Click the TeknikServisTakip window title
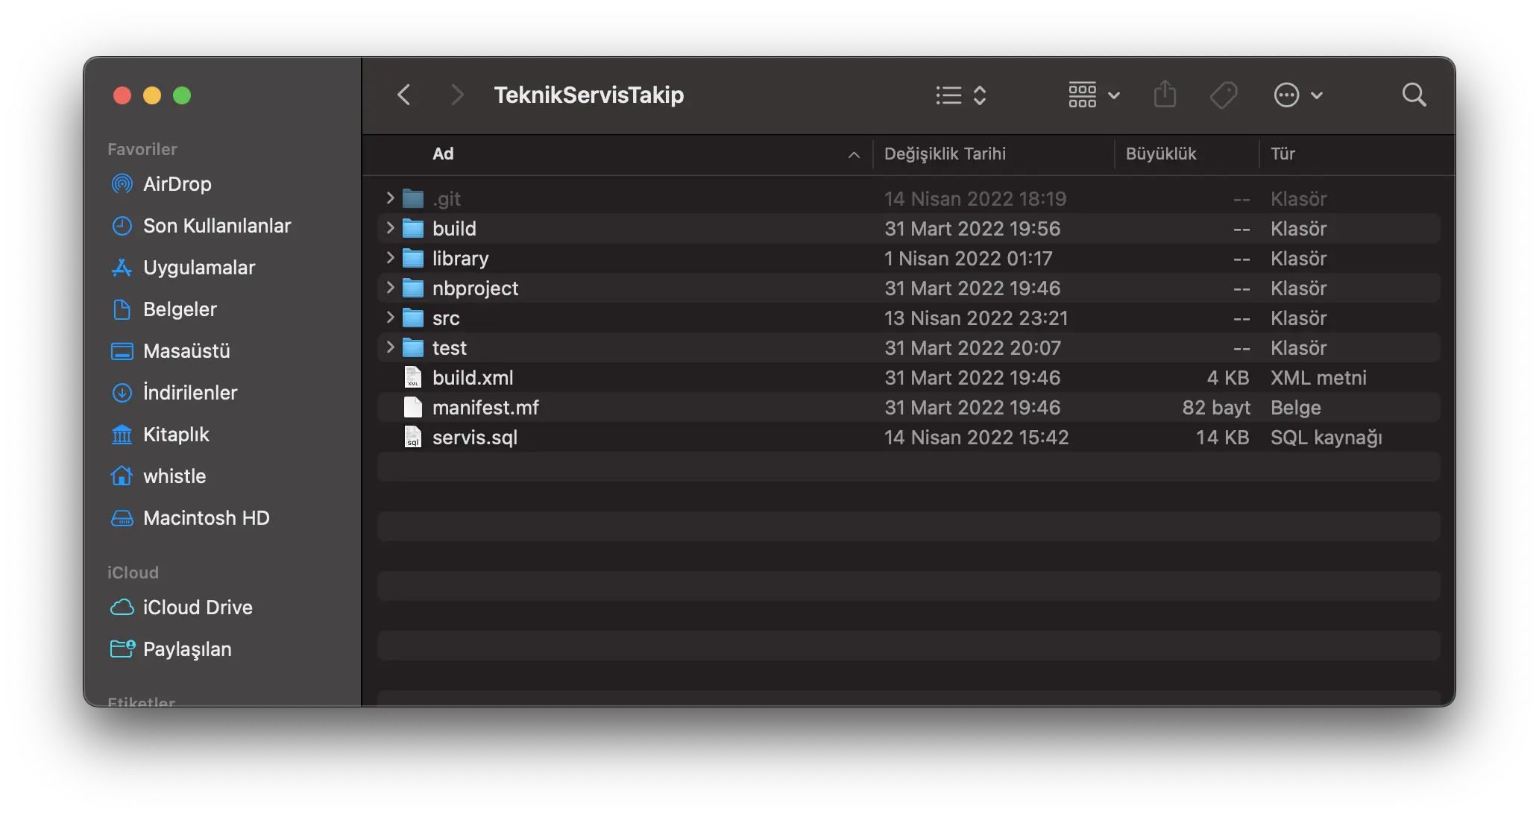1539x817 pixels. point(588,95)
